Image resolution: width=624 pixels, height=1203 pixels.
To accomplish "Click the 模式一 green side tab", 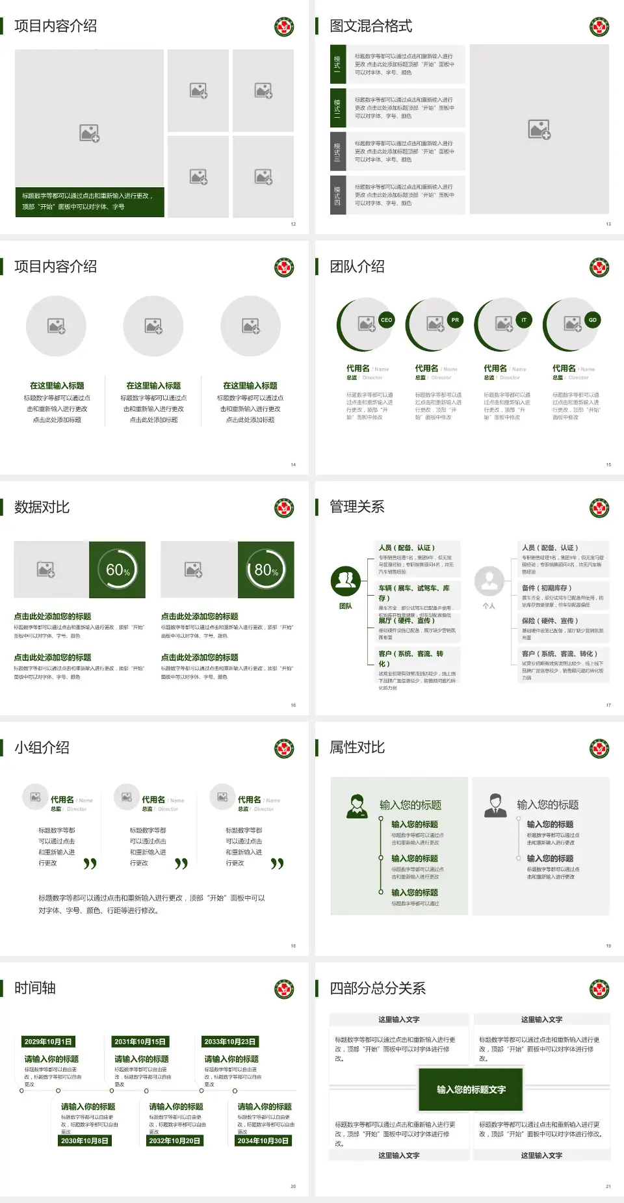I will (x=337, y=64).
